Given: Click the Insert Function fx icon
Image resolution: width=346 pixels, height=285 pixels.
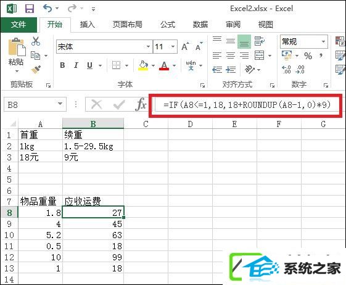Looking at the screenshot, I should click(141, 104).
